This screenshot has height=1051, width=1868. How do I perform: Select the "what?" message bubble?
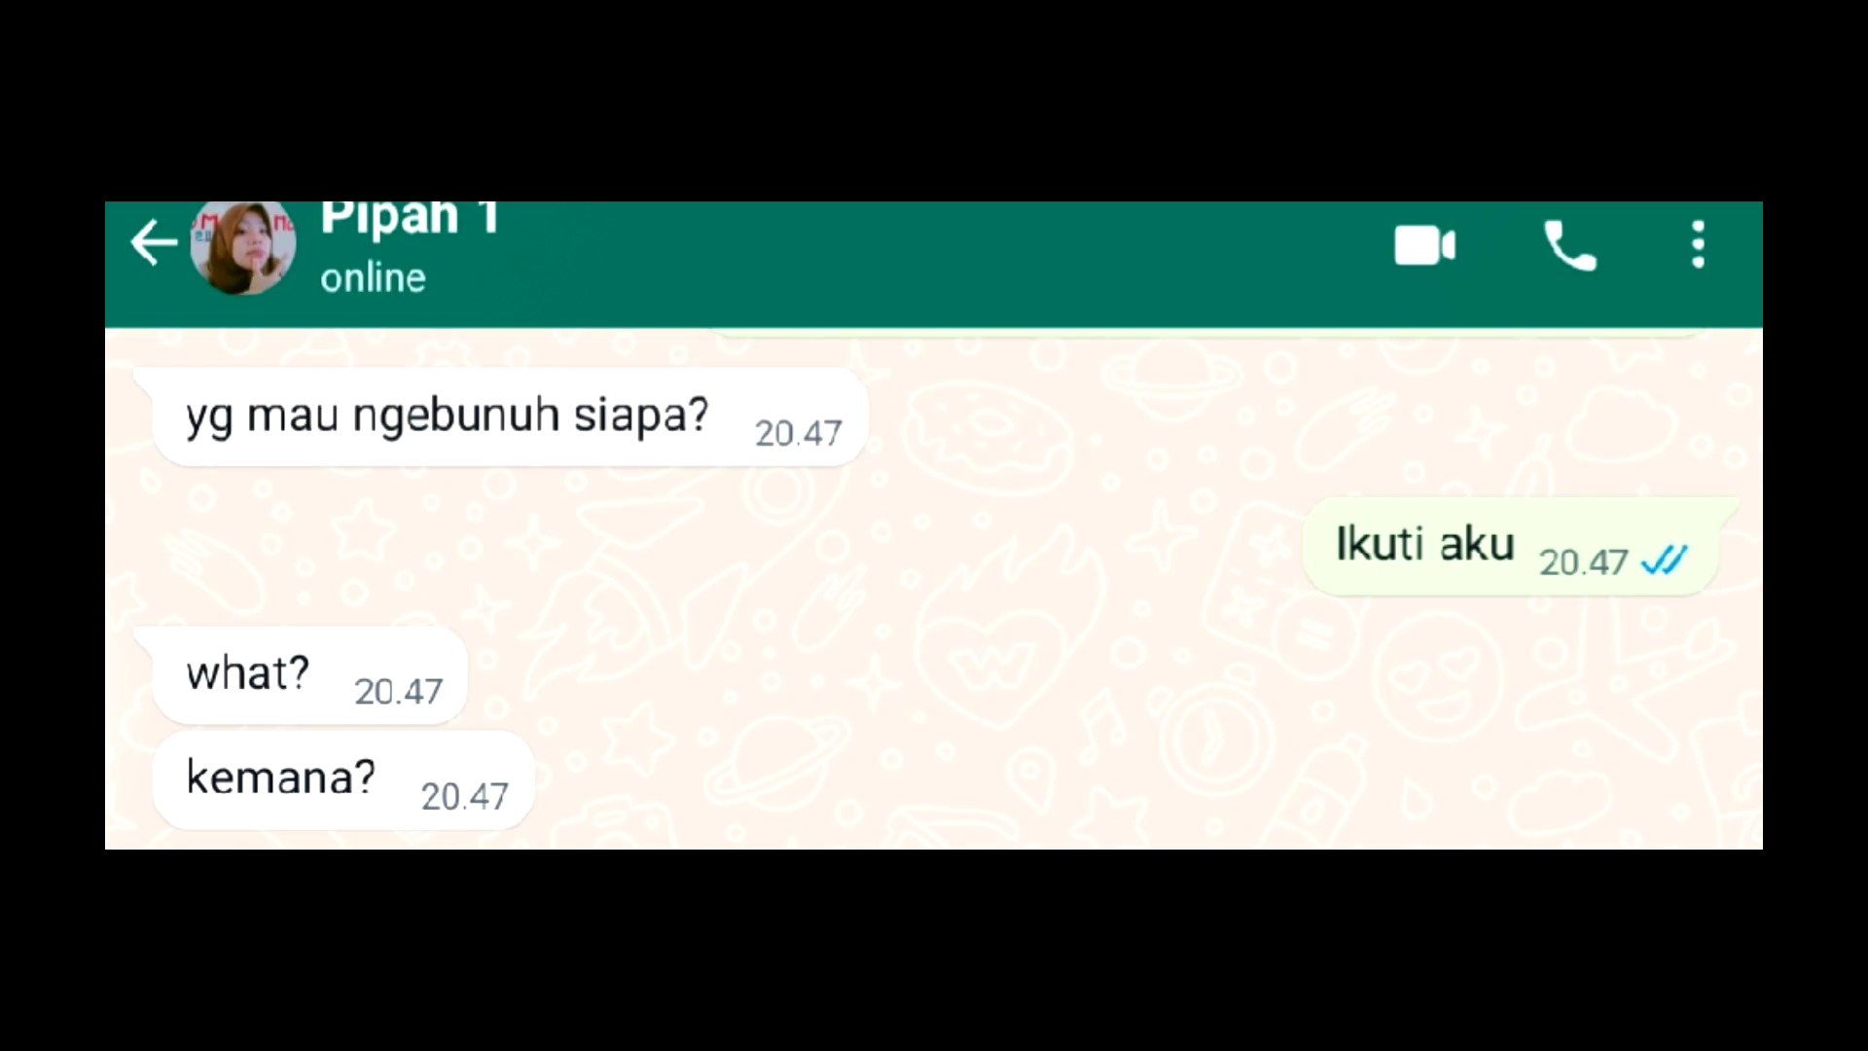[x=309, y=674]
